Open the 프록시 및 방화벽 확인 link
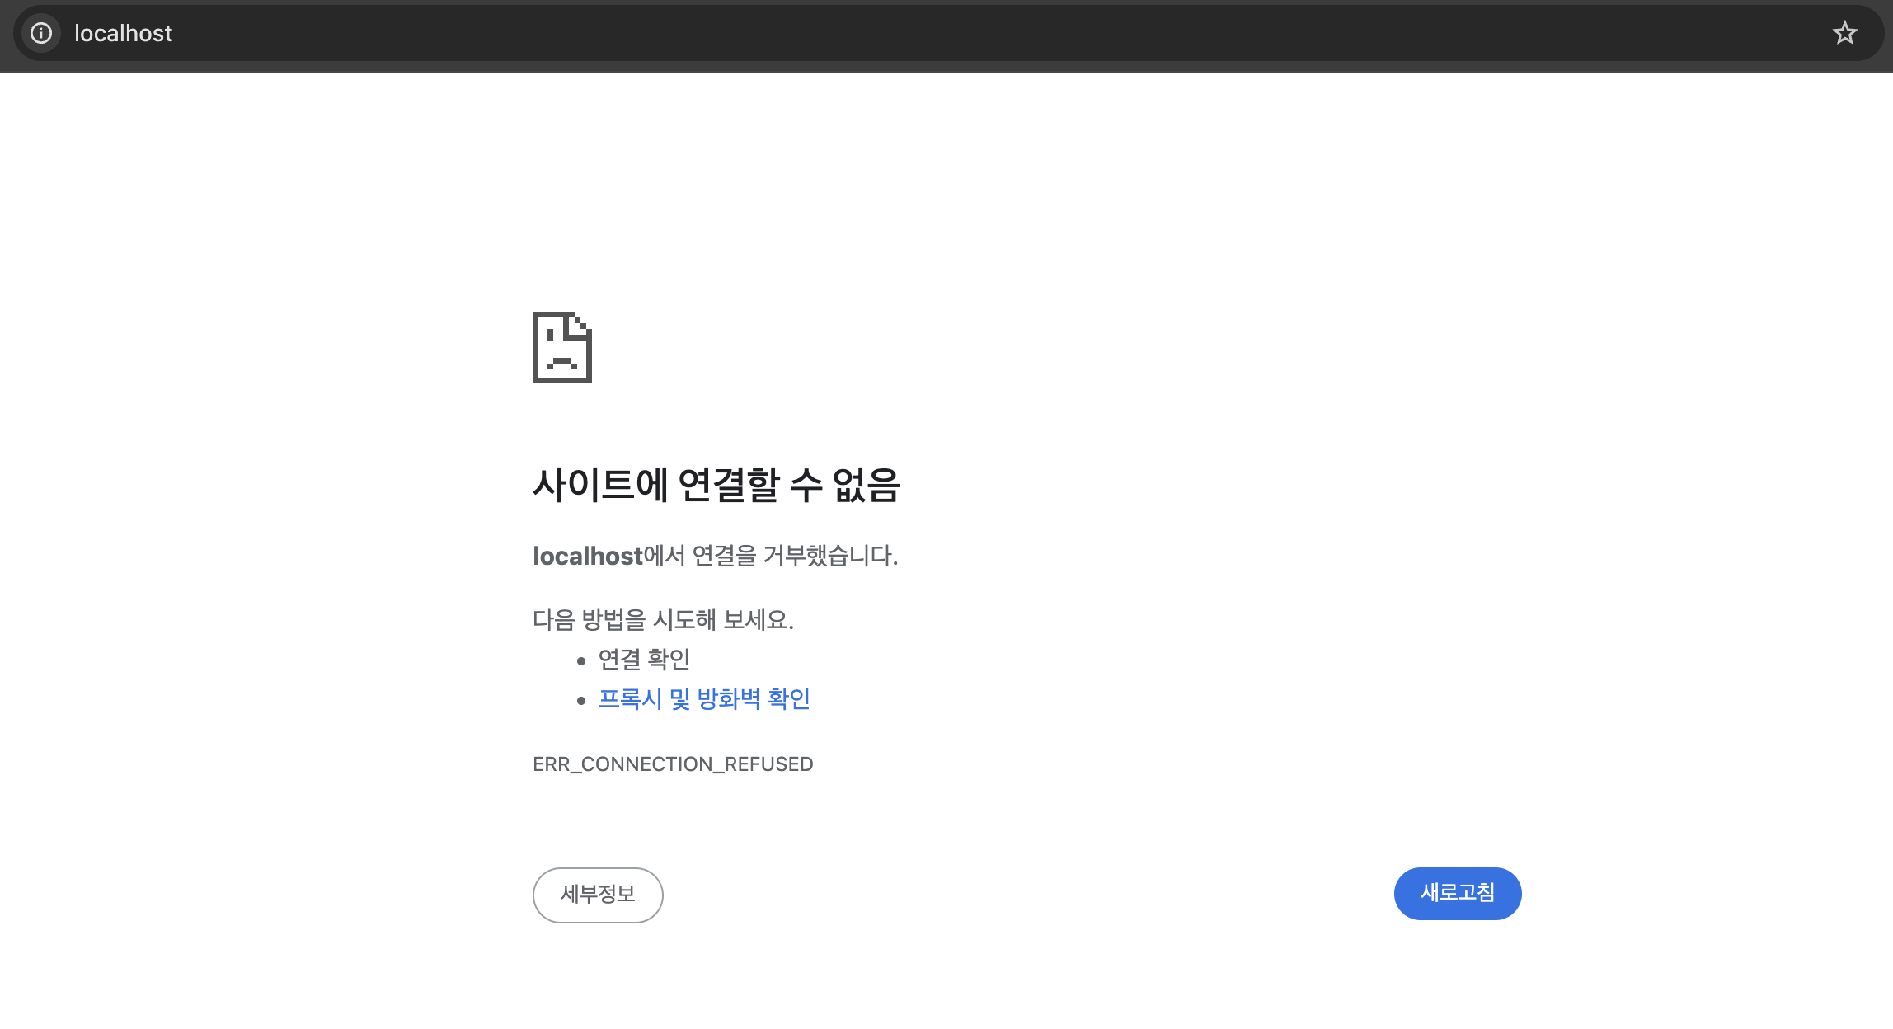This screenshot has width=1893, height=1029. point(704,699)
